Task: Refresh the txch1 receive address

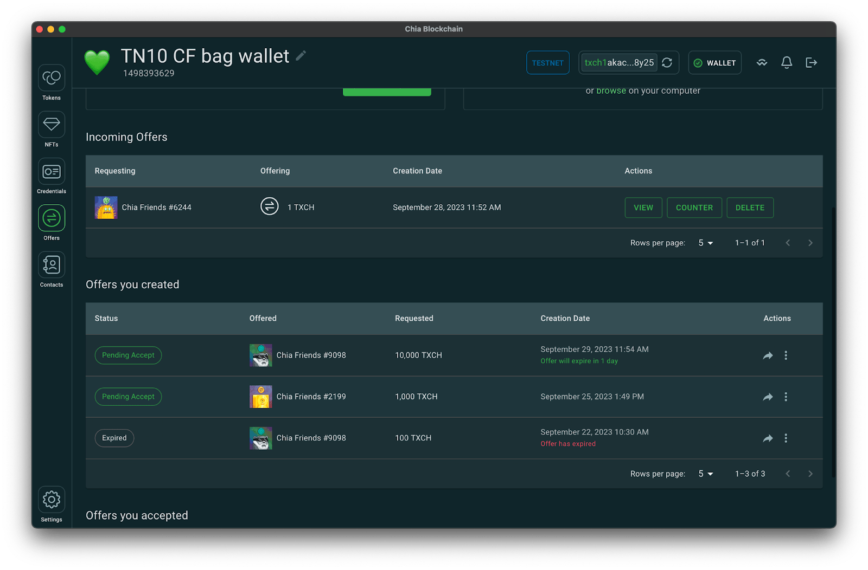Action: coord(667,63)
